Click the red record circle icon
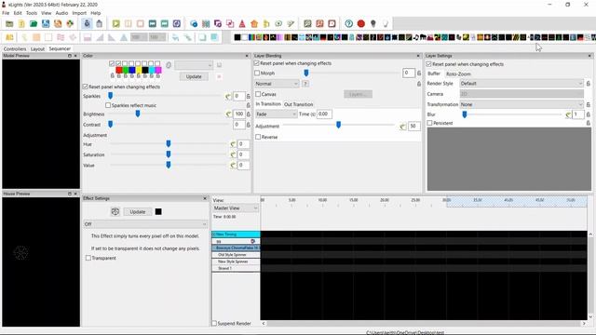This screenshot has width=596, height=335. point(361,24)
